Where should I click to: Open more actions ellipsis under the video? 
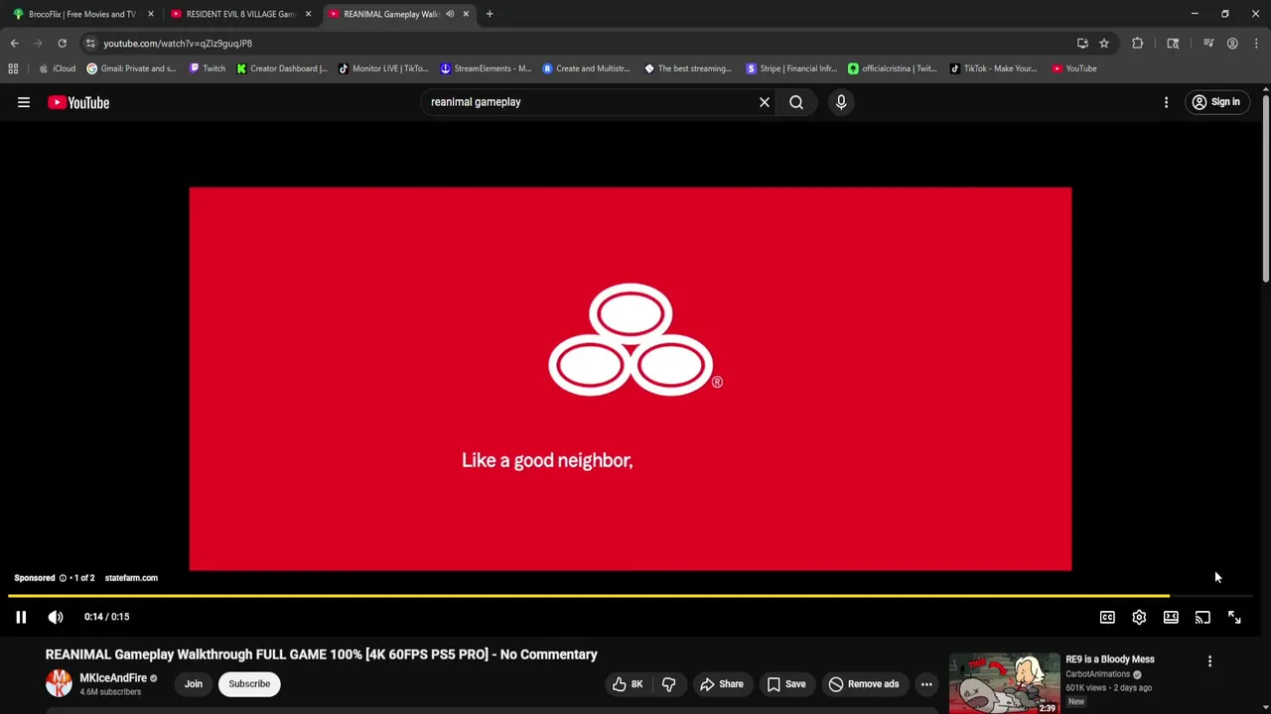[926, 684]
